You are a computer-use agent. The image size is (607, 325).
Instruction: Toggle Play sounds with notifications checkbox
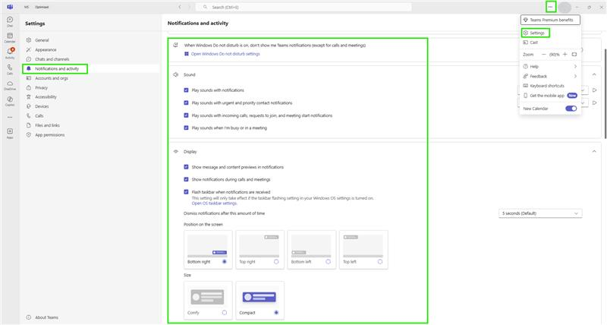tap(186, 90)
